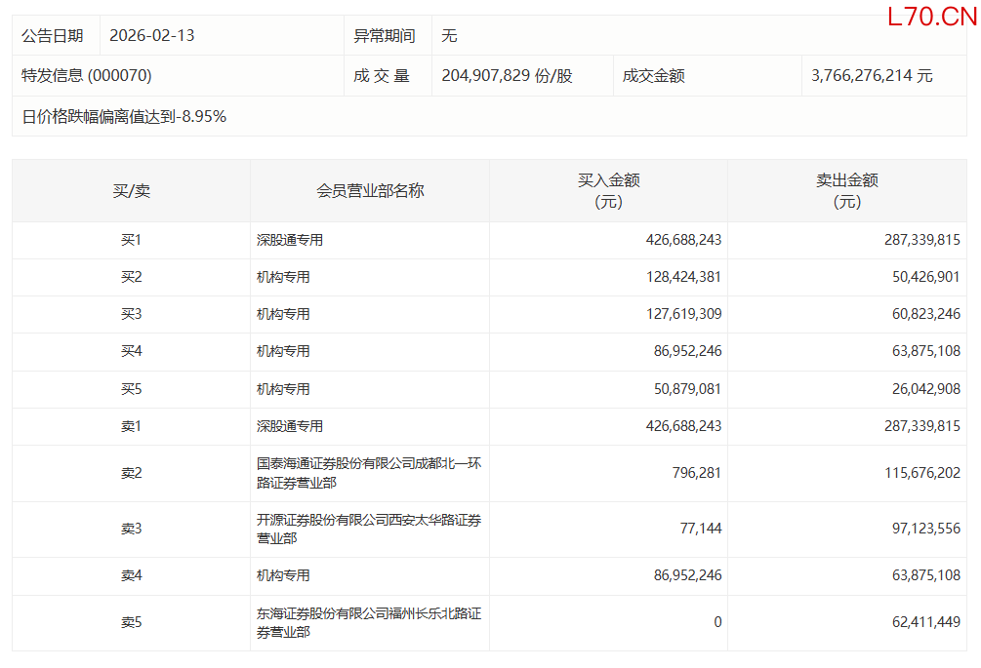Click the L70.CN logo
The height and width of the screenshot is (668, 981).
point(931,17)
